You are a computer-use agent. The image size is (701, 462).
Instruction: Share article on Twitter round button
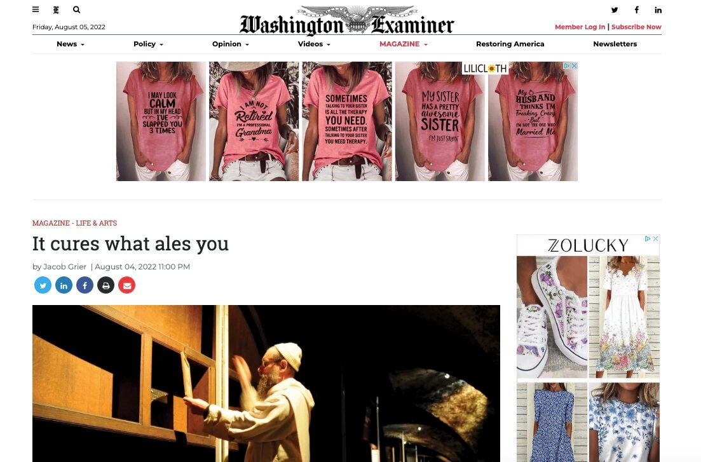(43, 285)
